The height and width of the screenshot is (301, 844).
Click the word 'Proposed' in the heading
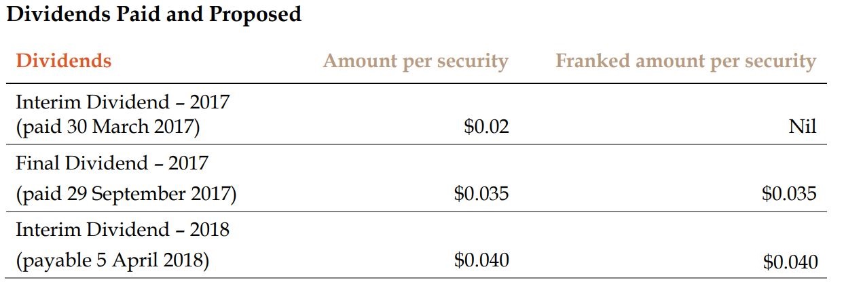(x=255, y=15)
